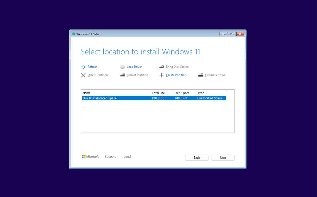Open the Support link

(110, 157)
